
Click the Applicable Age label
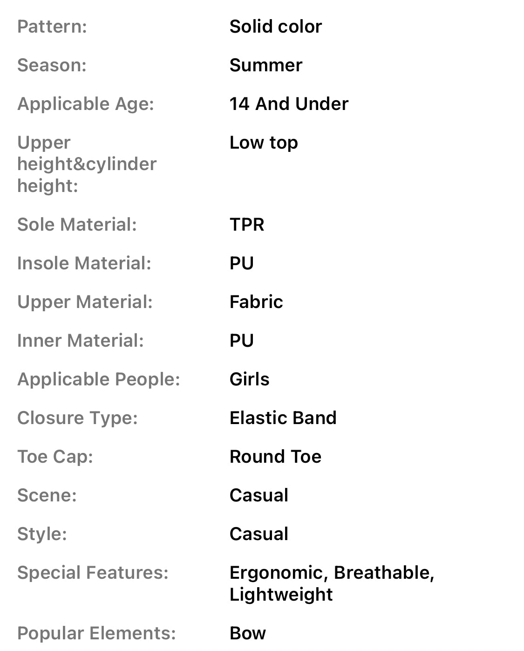click(x=86, y=104)
